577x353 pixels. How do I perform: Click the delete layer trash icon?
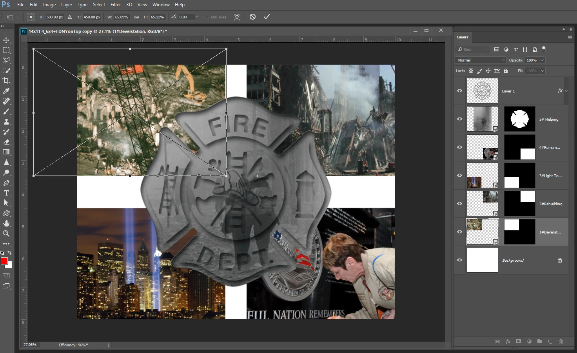[x=561, y=342]
